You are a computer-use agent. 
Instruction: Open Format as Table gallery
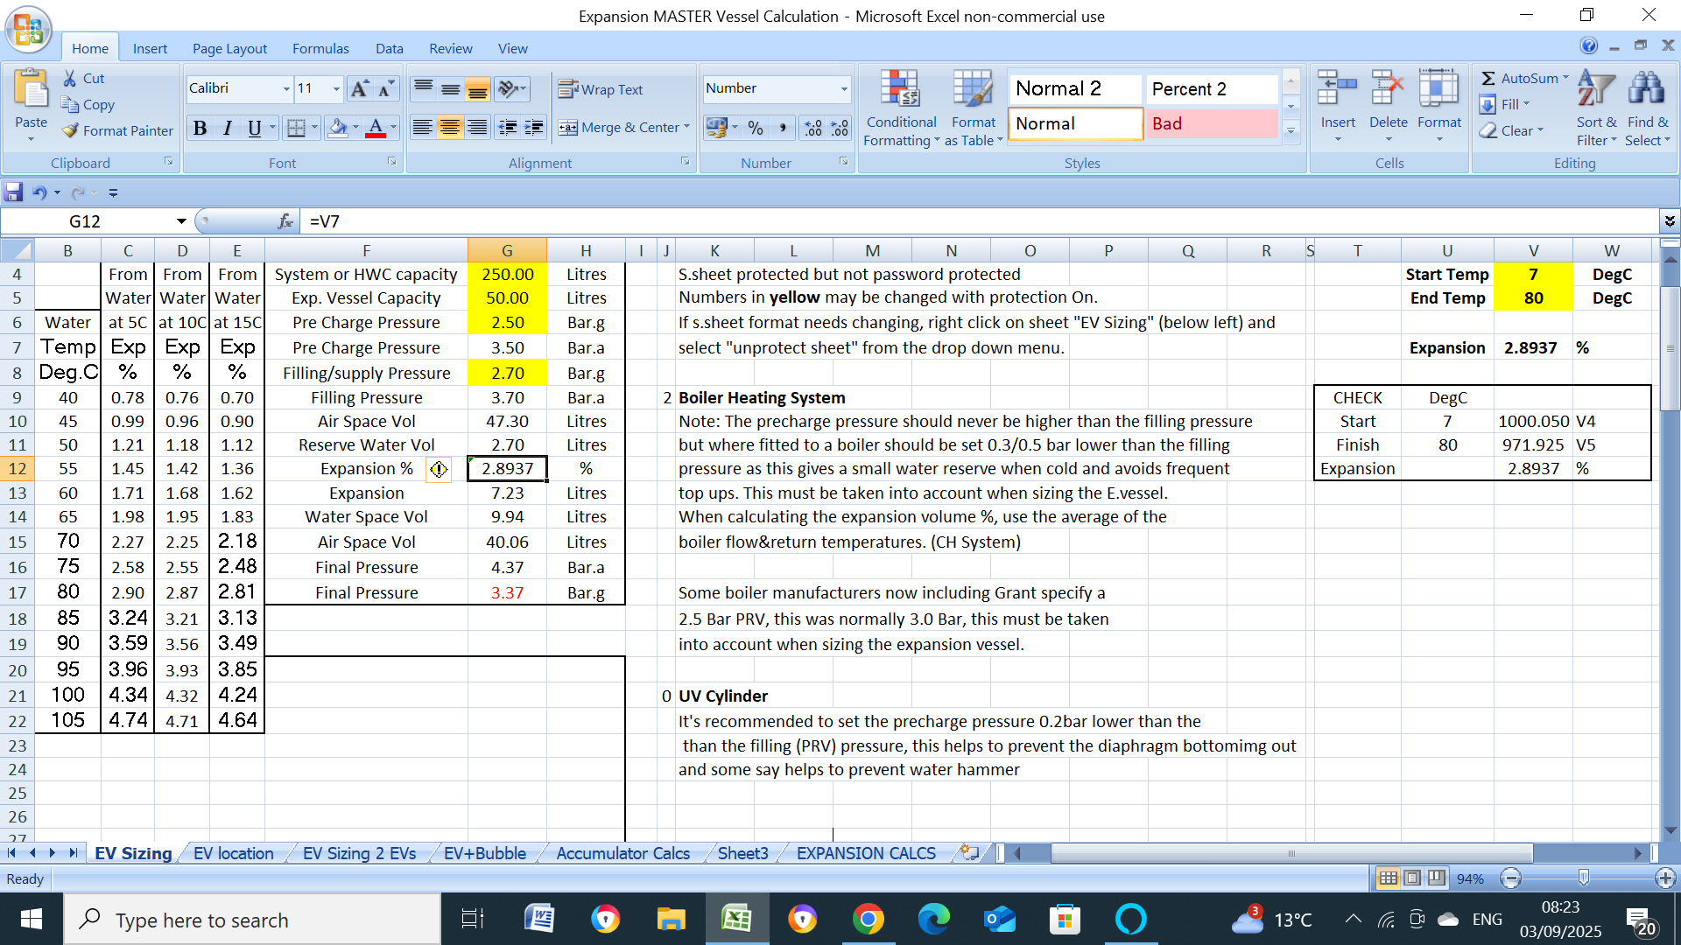(973, 108)
